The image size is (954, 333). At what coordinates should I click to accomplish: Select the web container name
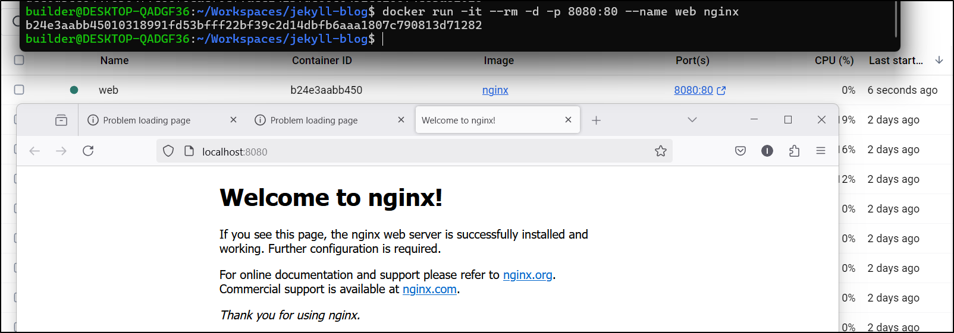pyautogui.click(x=108, y=90)
